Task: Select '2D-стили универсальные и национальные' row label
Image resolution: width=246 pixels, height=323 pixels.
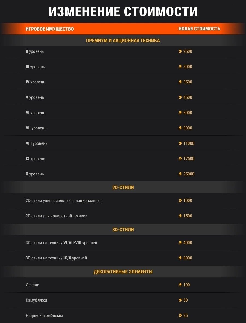Action: coord(64,201)
